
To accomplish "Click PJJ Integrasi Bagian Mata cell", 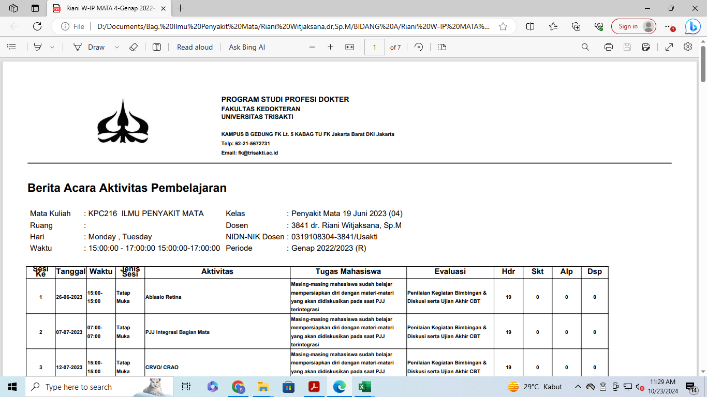I will coord(217,332).
